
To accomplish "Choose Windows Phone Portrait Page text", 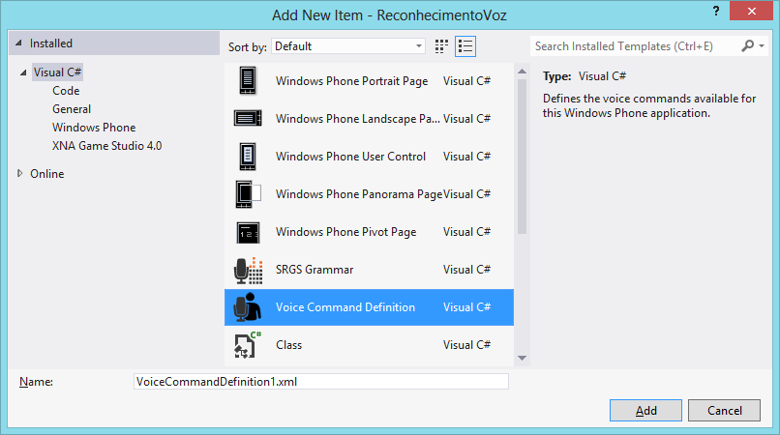I will click(x=351, y=81).
